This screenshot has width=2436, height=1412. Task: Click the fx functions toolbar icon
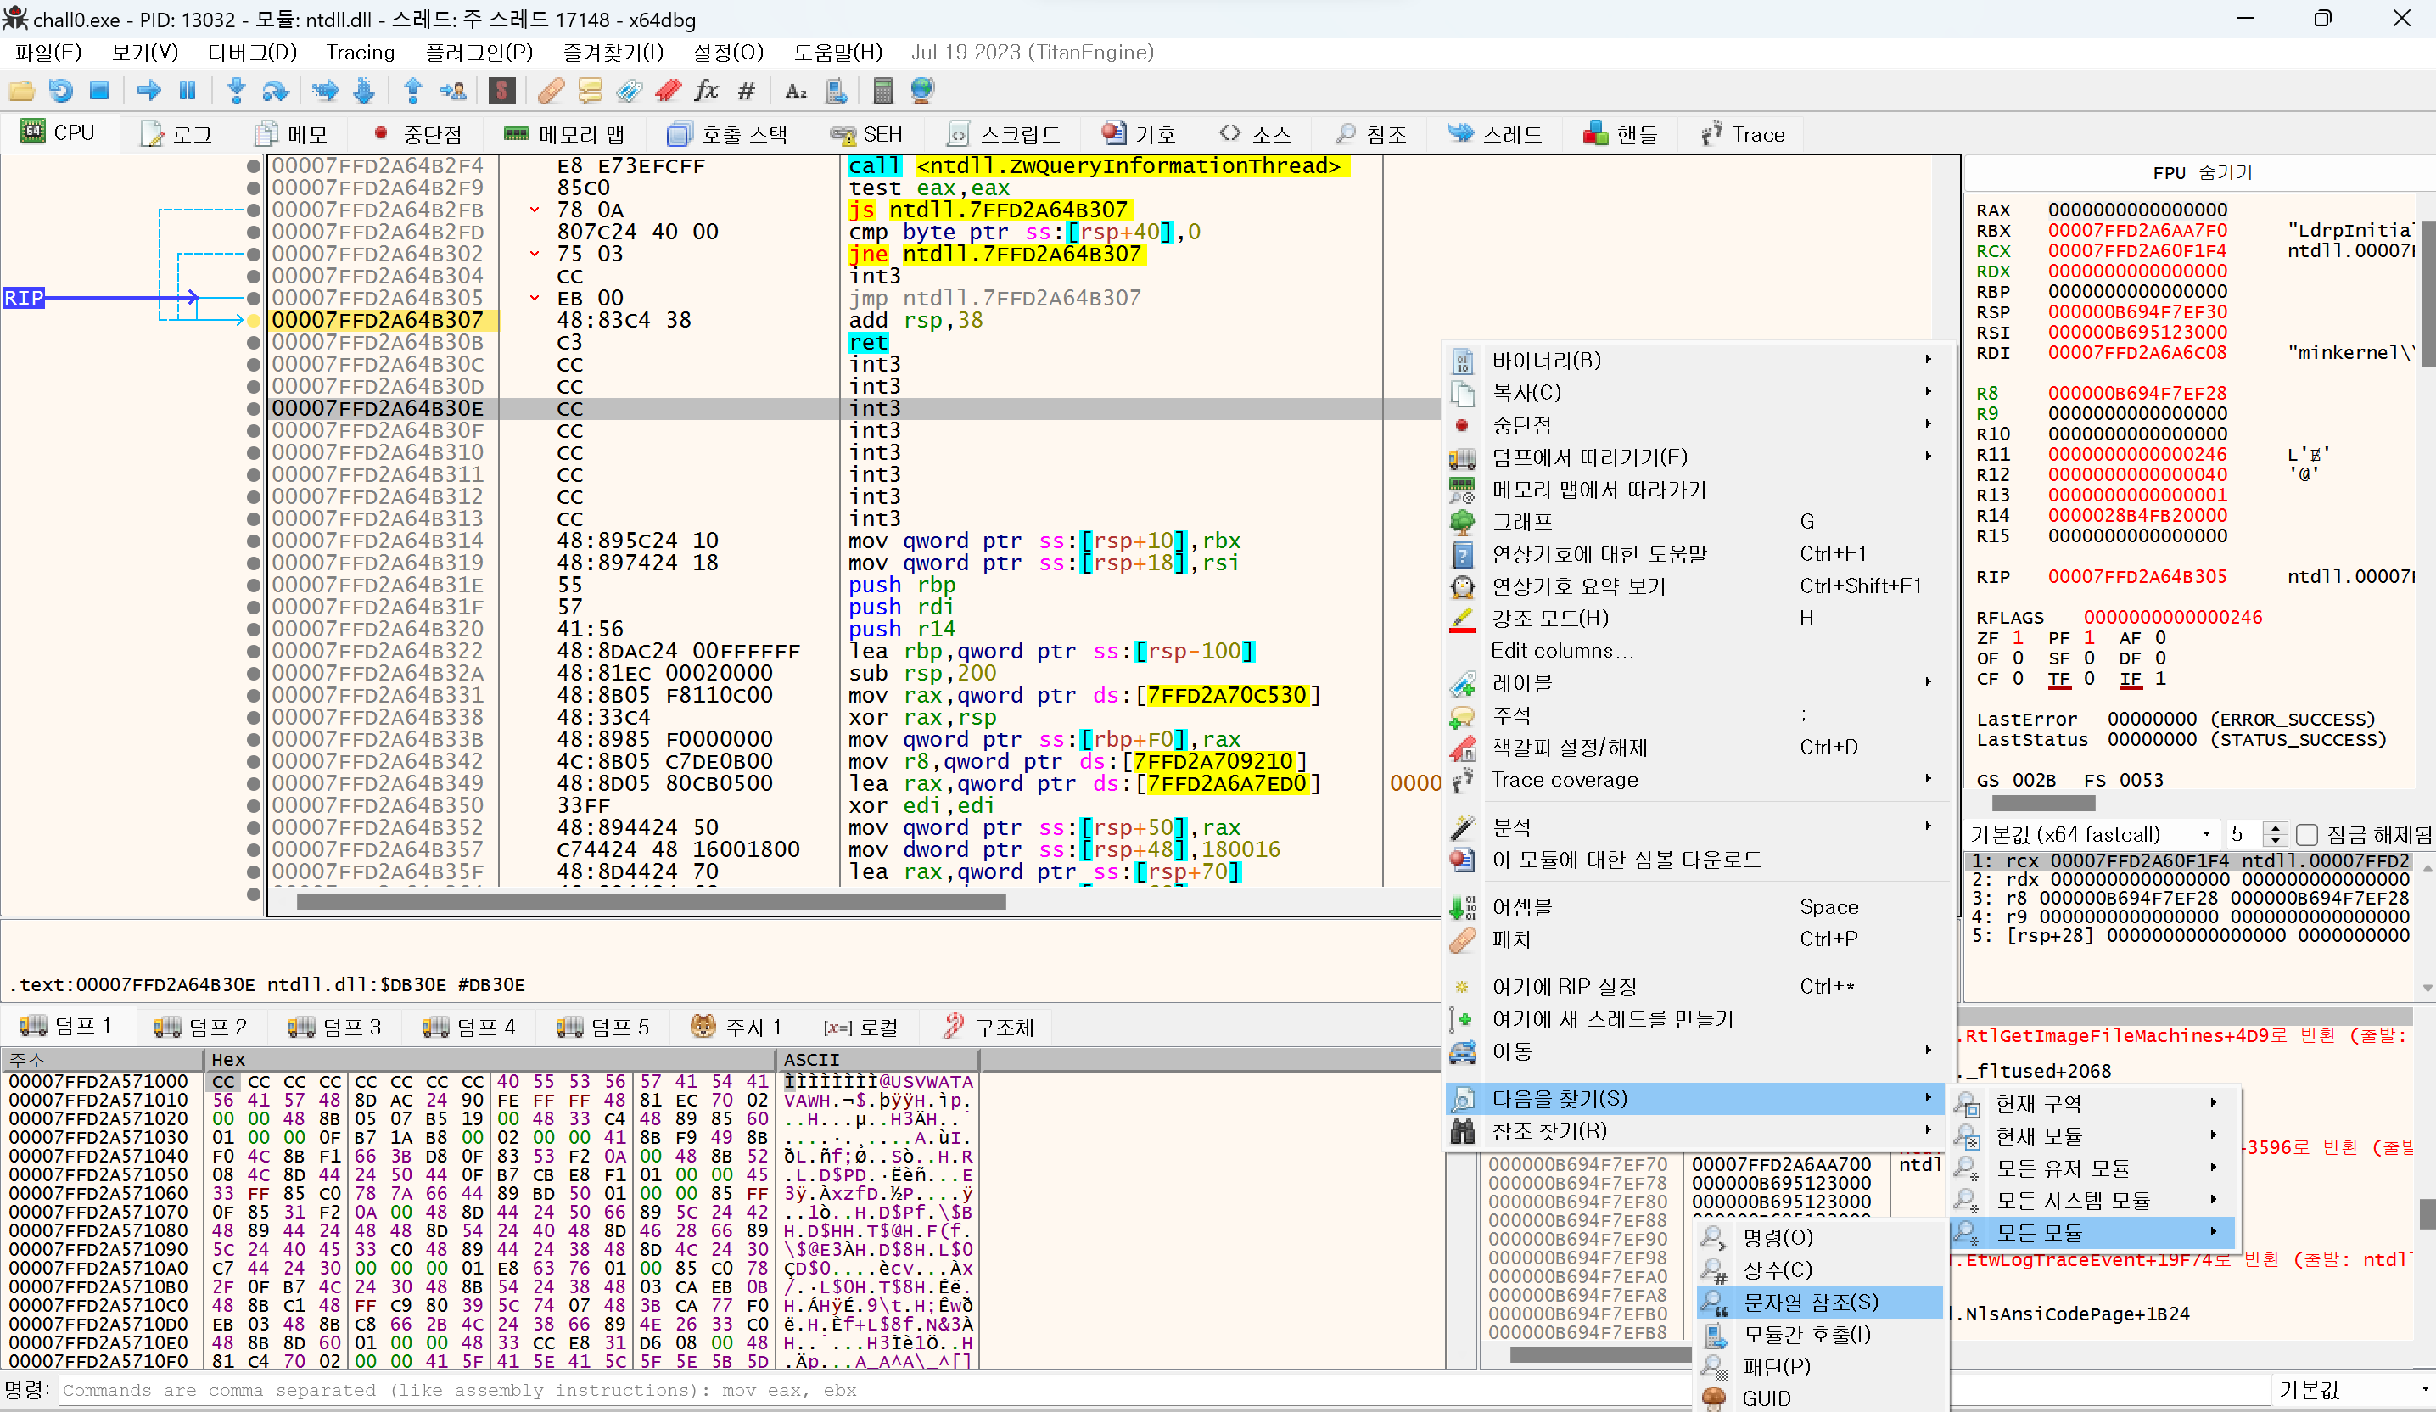click(x=706, y=91)
